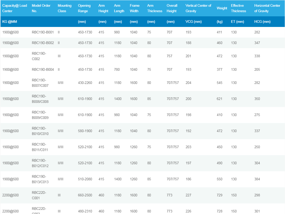Click the Capacity@ Load Center header

tap(15, 8)
